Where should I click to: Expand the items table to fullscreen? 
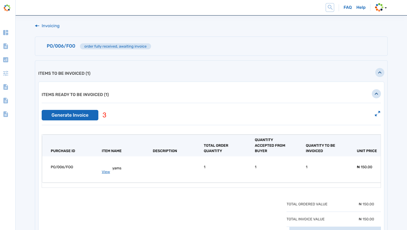coord(377,114)
